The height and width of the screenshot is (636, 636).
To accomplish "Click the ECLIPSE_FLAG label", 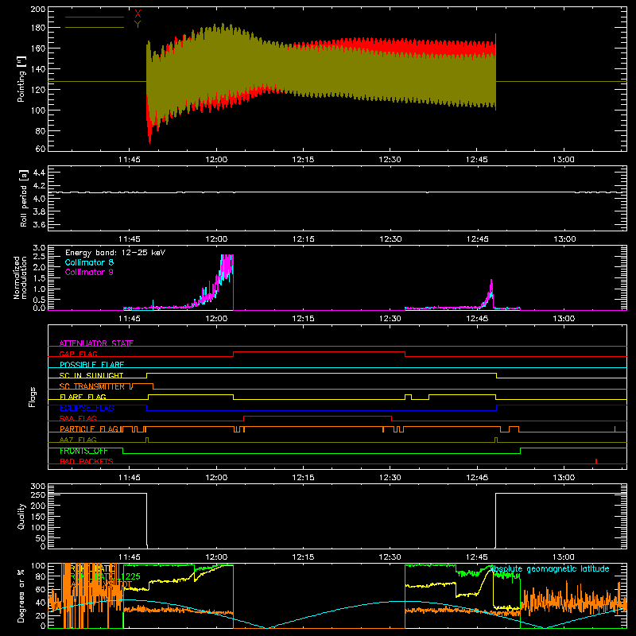I will click(x=87, y=408).
